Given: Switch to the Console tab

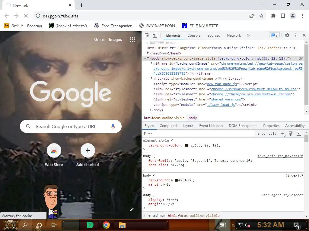Looking at the screenshot, I should pos(194,35).
